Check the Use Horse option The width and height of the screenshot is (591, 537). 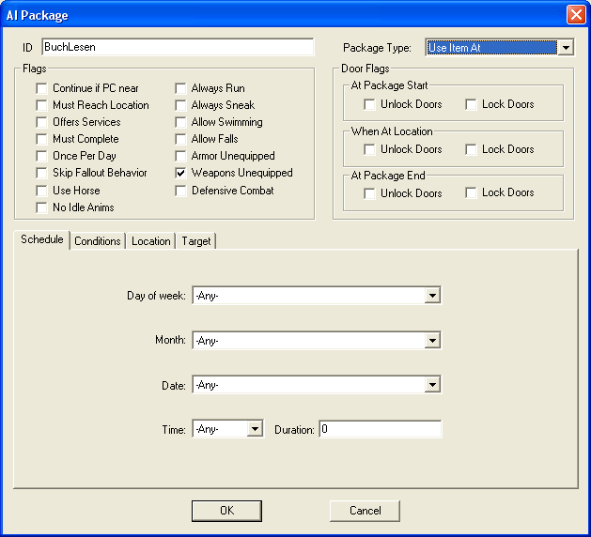[42, 191]
